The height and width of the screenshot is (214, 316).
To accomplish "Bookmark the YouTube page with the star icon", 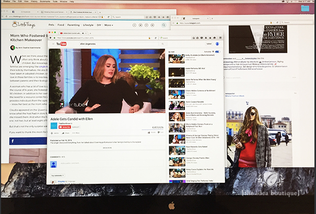I will click(x=194, y=38).
